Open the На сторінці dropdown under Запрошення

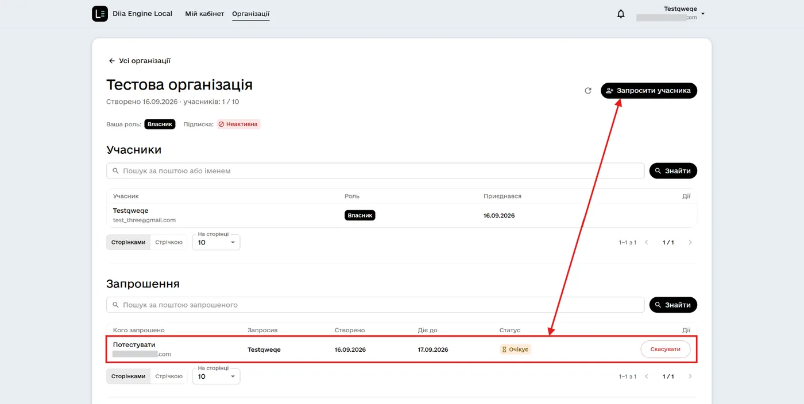[216, 376]
